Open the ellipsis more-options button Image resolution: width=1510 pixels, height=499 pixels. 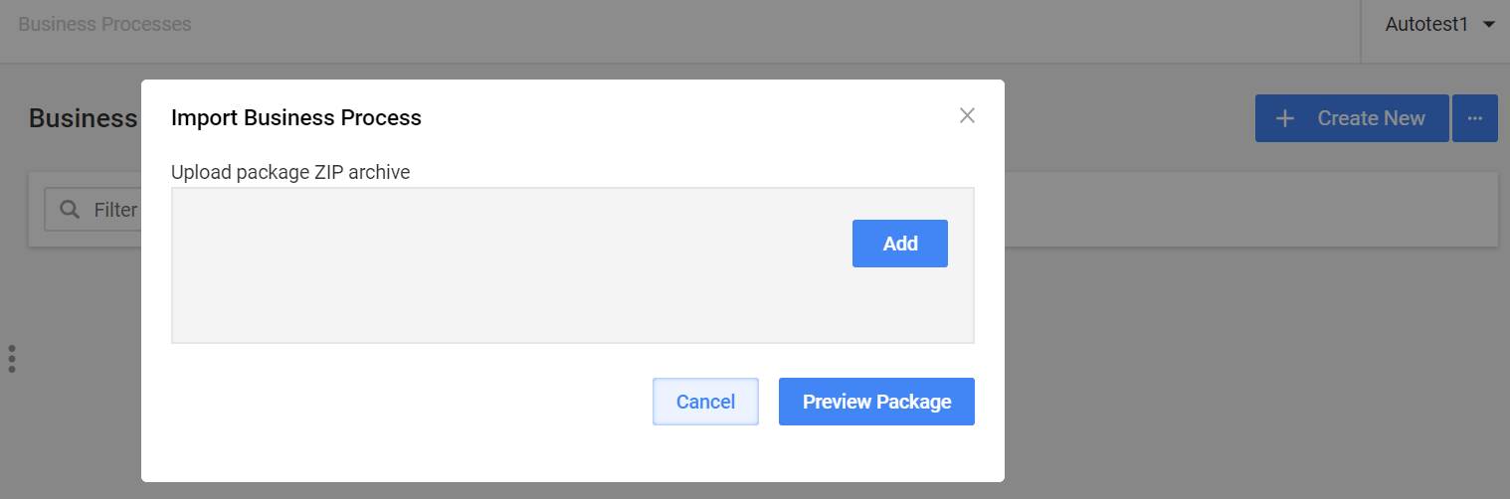point(1475,118)
